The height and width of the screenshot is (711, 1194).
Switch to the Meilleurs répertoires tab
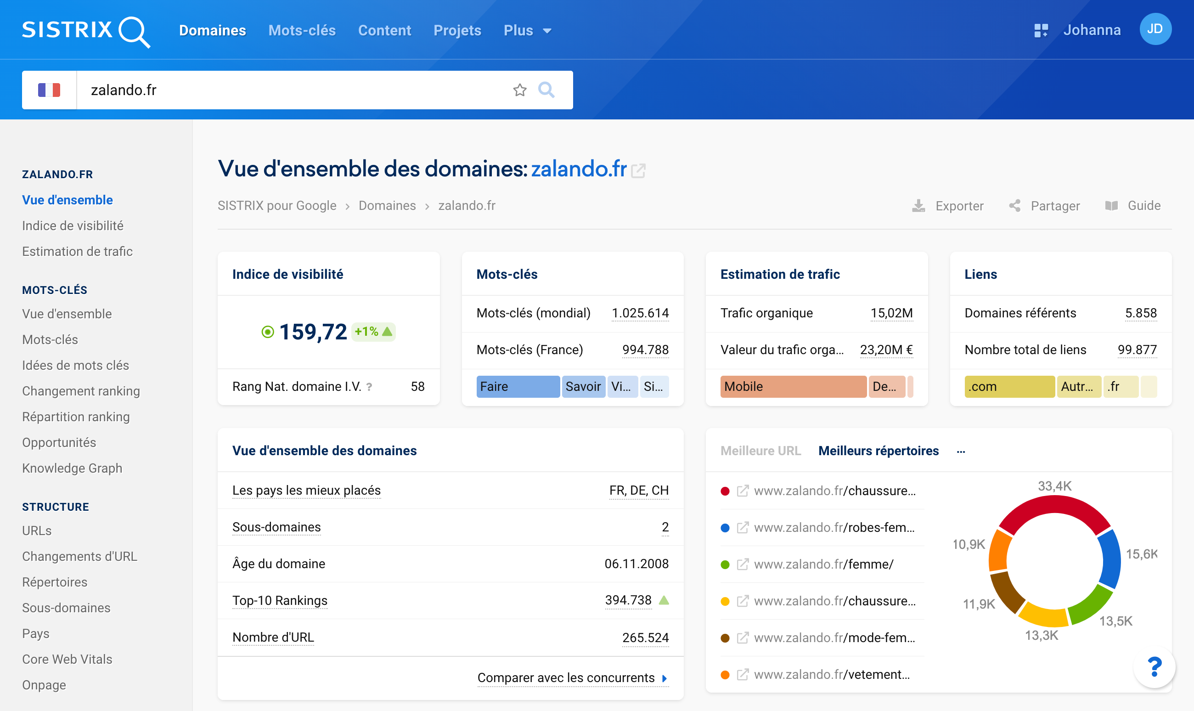tap(879, 451)
